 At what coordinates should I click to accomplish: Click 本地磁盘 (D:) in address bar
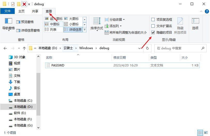[48, 48]
